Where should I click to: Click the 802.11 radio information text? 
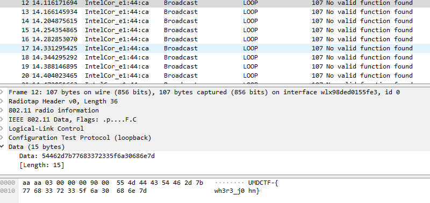point(53,110)
